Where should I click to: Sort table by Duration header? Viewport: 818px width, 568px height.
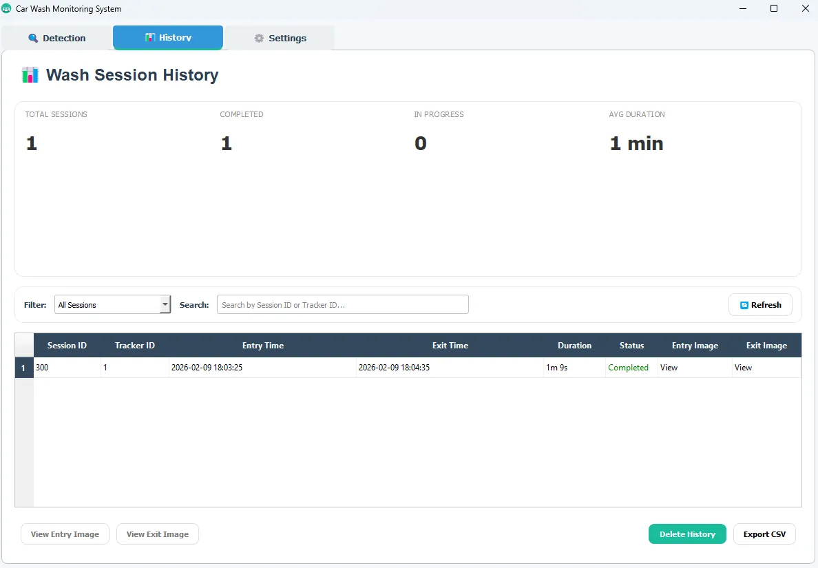(x=574, y=346)
